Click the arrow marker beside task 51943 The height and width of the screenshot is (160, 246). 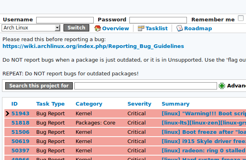click(7, 113)
